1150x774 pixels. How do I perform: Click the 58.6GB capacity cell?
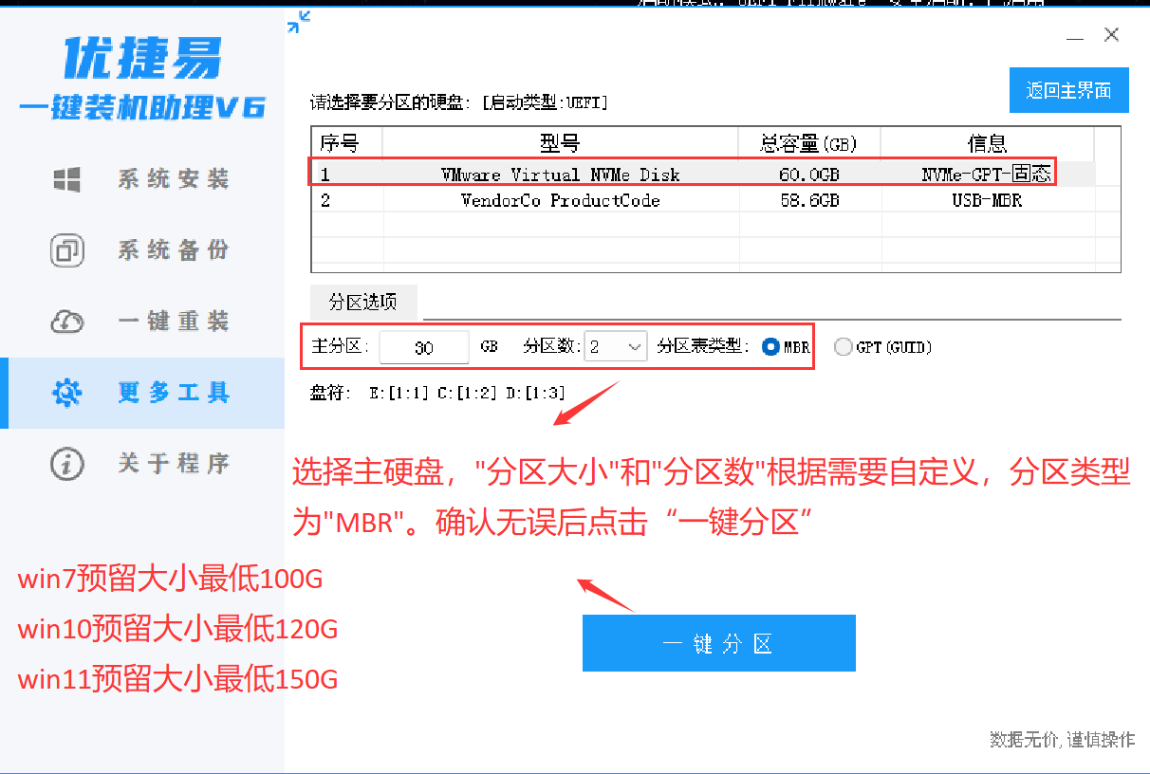pyautogui.click(x=810, y=200)
